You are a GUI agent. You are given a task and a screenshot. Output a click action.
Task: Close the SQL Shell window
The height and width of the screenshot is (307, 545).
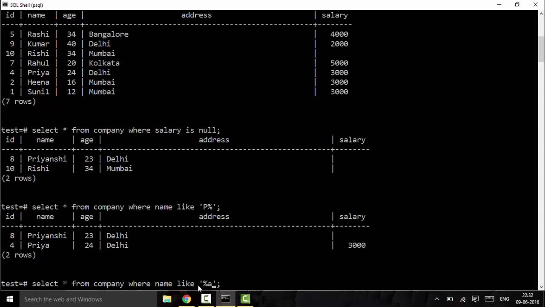[536, 5]
